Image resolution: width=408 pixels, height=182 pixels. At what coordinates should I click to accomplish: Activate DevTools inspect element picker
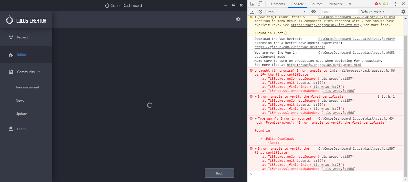252,4
